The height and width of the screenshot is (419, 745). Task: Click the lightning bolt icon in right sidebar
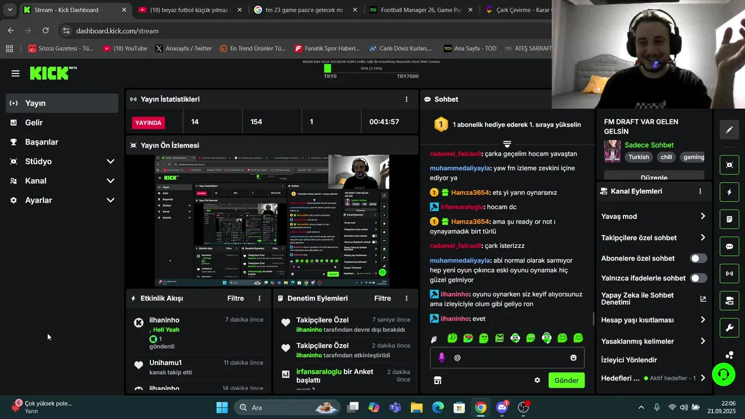point(729,192)
